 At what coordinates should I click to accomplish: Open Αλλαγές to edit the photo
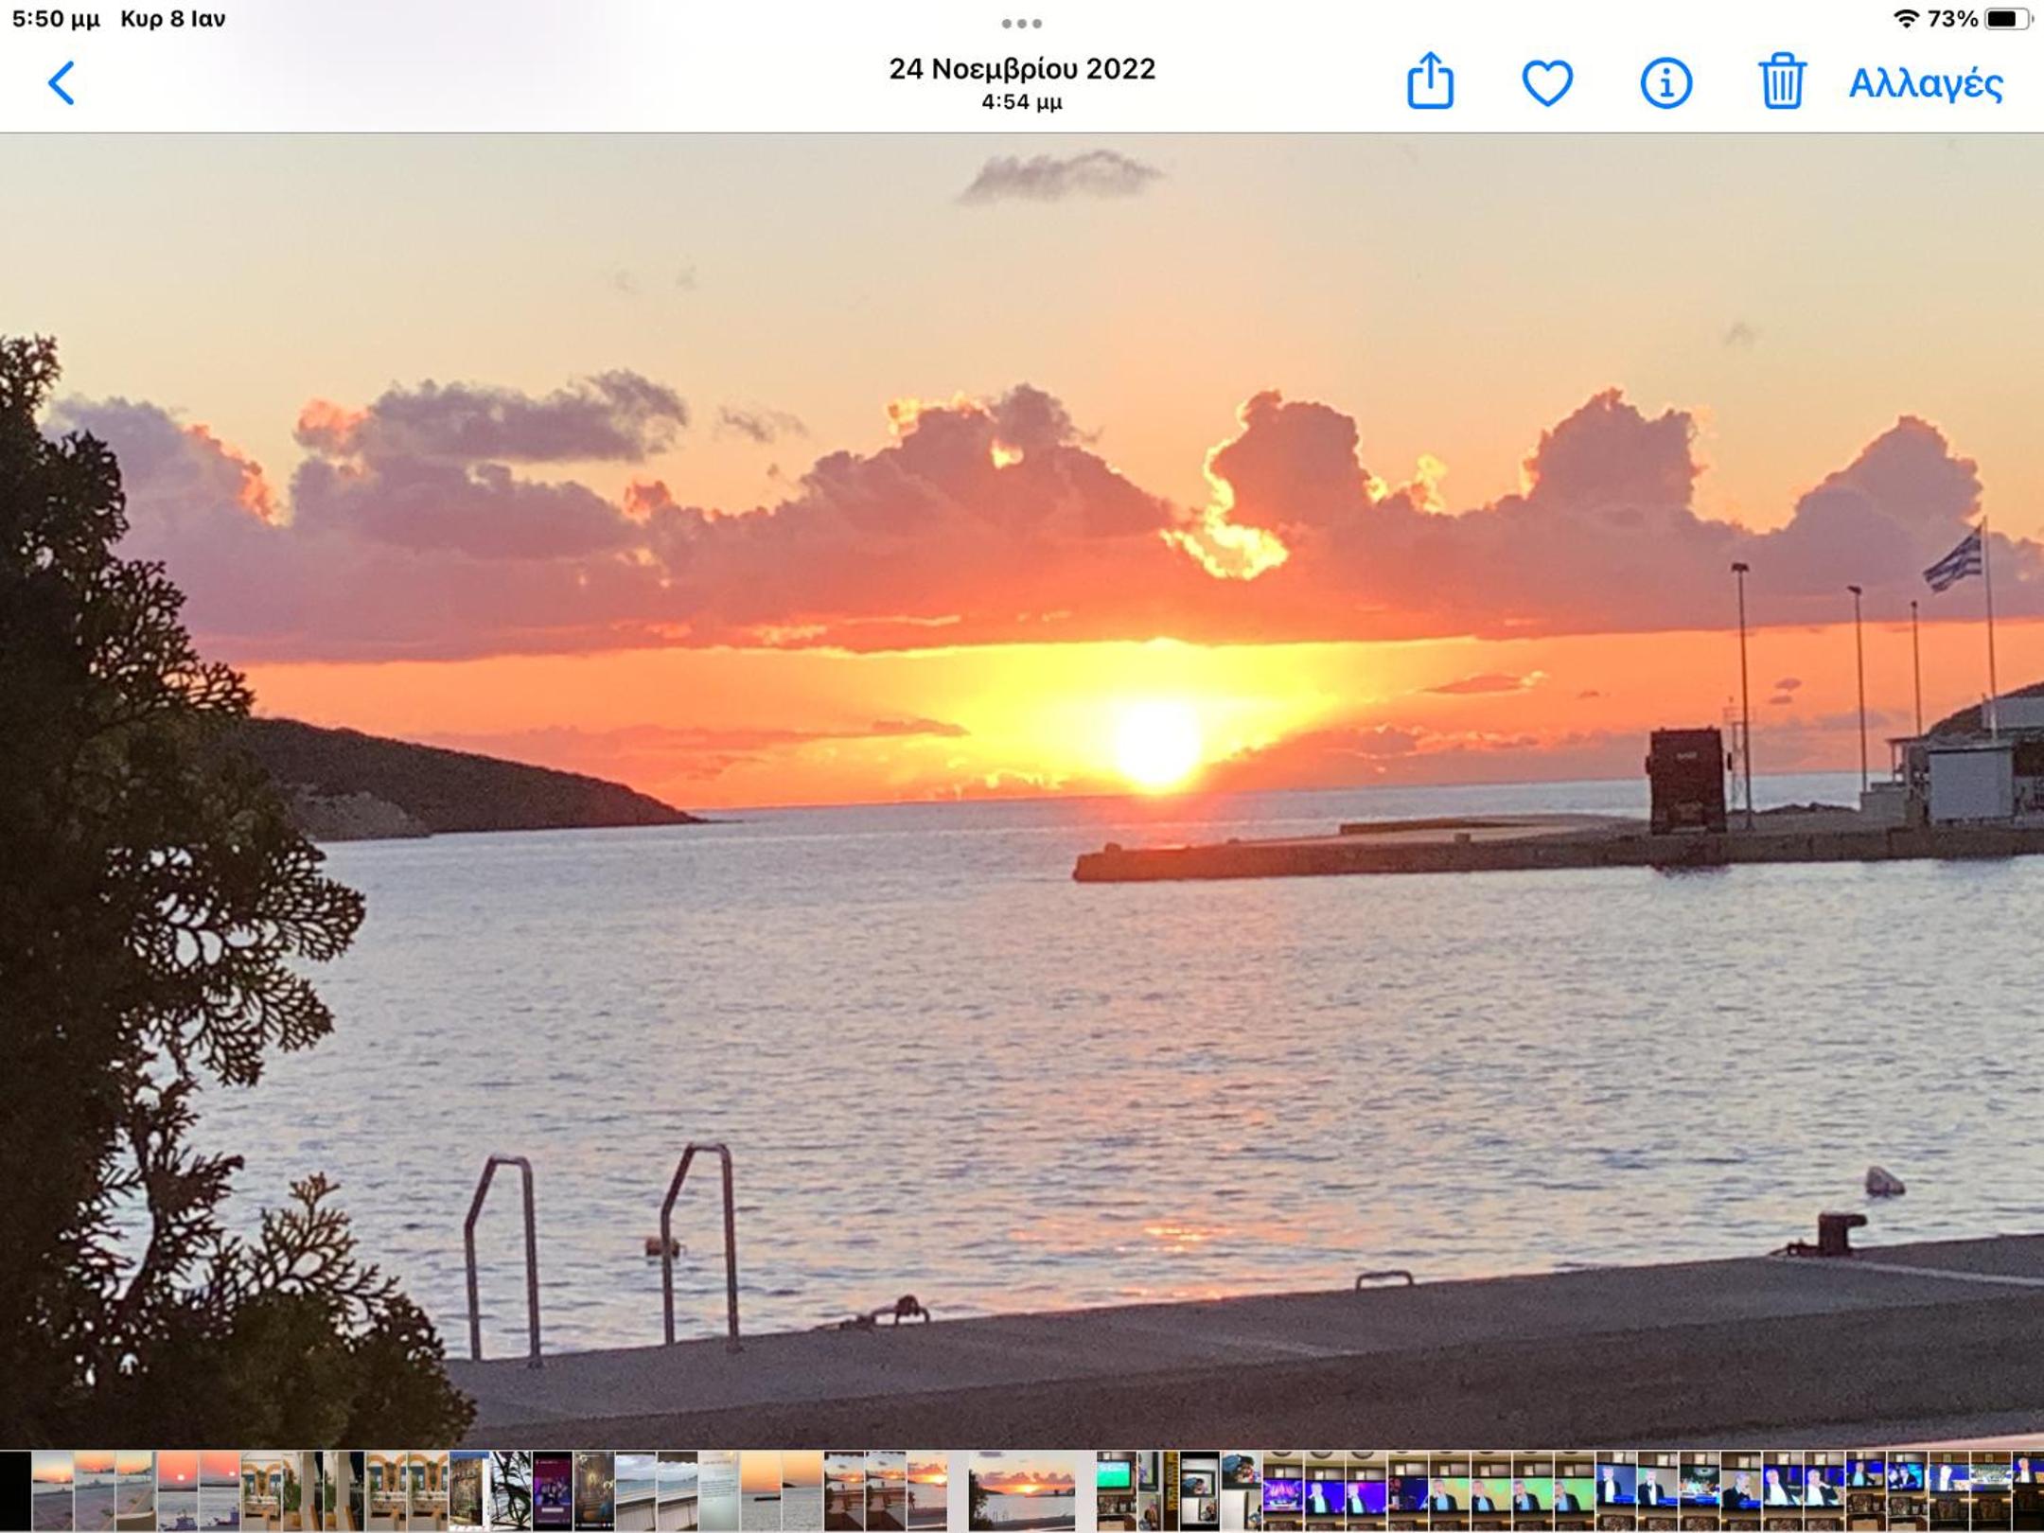[x=1926, y=83]
